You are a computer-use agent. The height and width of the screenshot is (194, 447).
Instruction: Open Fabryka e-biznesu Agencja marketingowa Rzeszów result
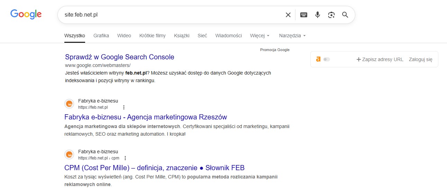(x=146, y=117)
